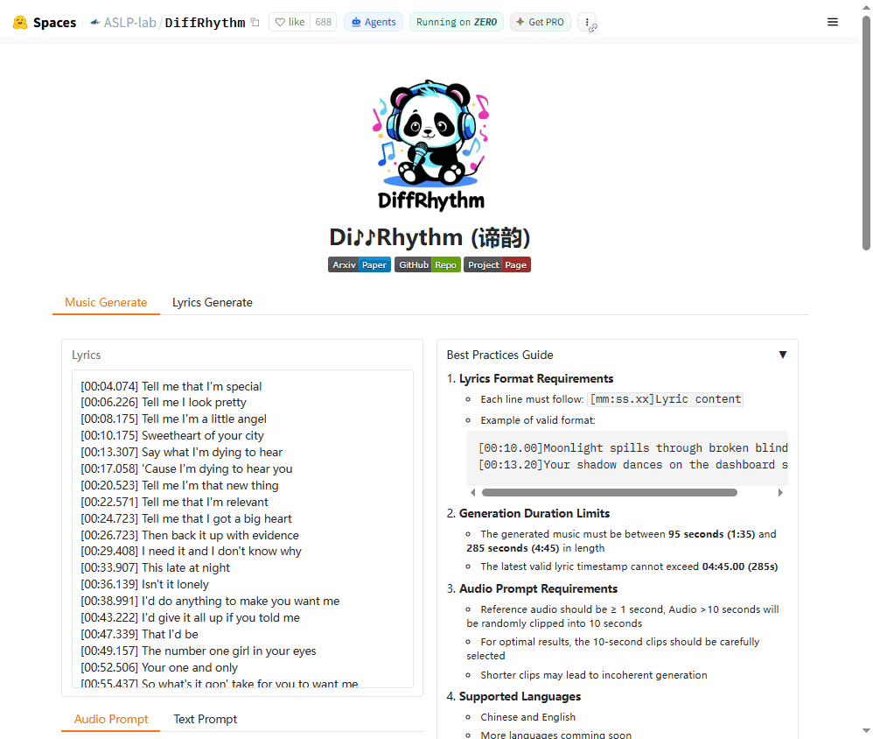Copy the DiffRhythm space name icon
This screenshot has width=873, height=739.
click(255, 22)
